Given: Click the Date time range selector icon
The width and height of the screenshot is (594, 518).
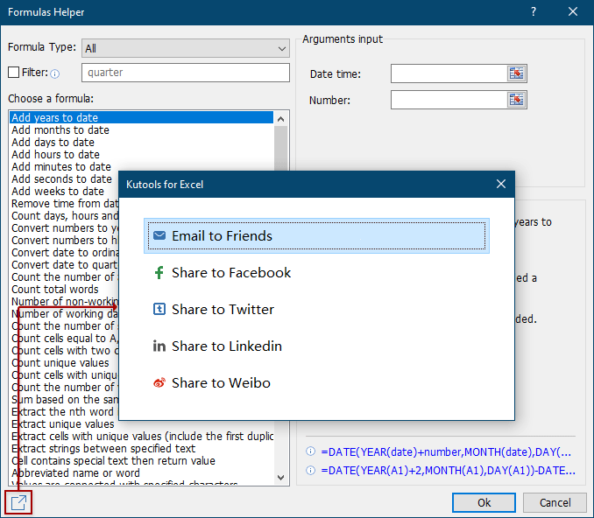Looking at the screenshot, I should (x=517, y=73).
